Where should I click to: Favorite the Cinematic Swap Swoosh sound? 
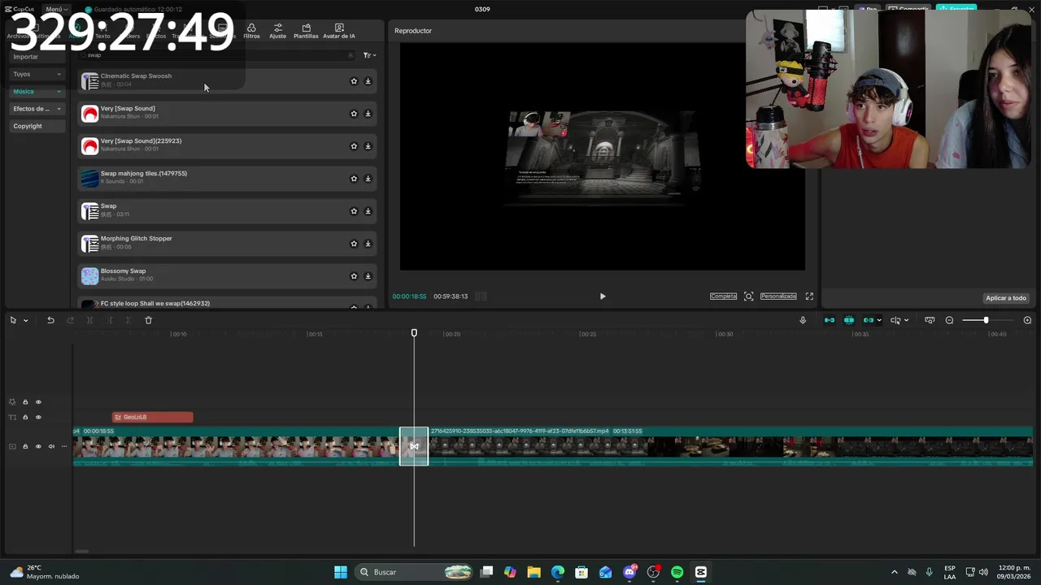click(x=354, y=81)
